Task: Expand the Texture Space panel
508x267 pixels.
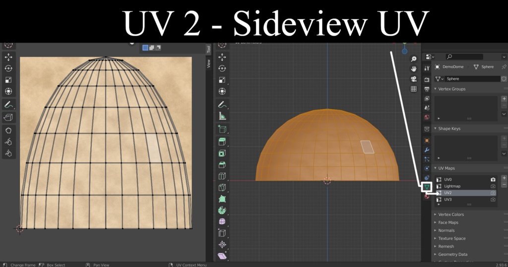Action: pyautogui.click(x=436, y=238)
